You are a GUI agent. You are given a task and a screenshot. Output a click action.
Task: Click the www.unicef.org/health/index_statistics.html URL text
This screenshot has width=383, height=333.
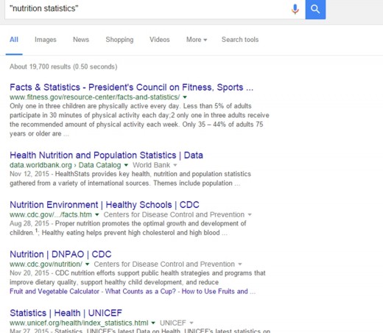(x=79, y=323)
